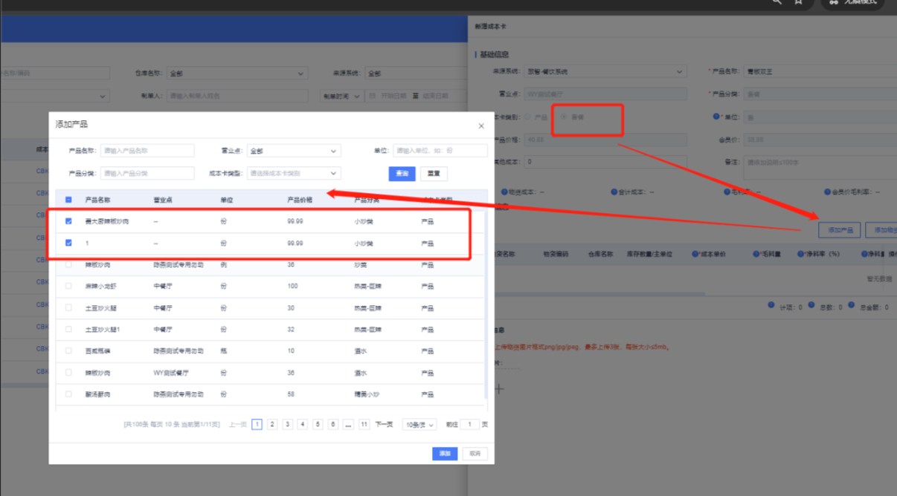Viewport: 897px width, 496px height.
Task: Open the 制单时间 type dropdown
Action: [341, 96]
